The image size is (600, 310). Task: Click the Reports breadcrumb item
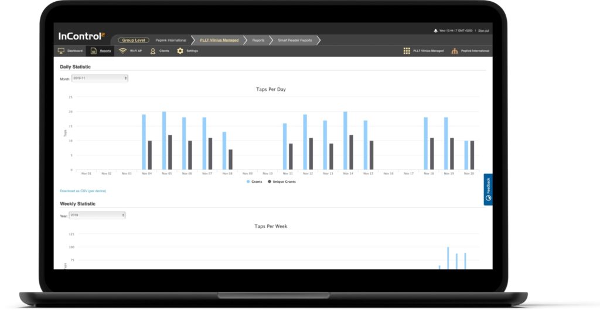point(258,40)
